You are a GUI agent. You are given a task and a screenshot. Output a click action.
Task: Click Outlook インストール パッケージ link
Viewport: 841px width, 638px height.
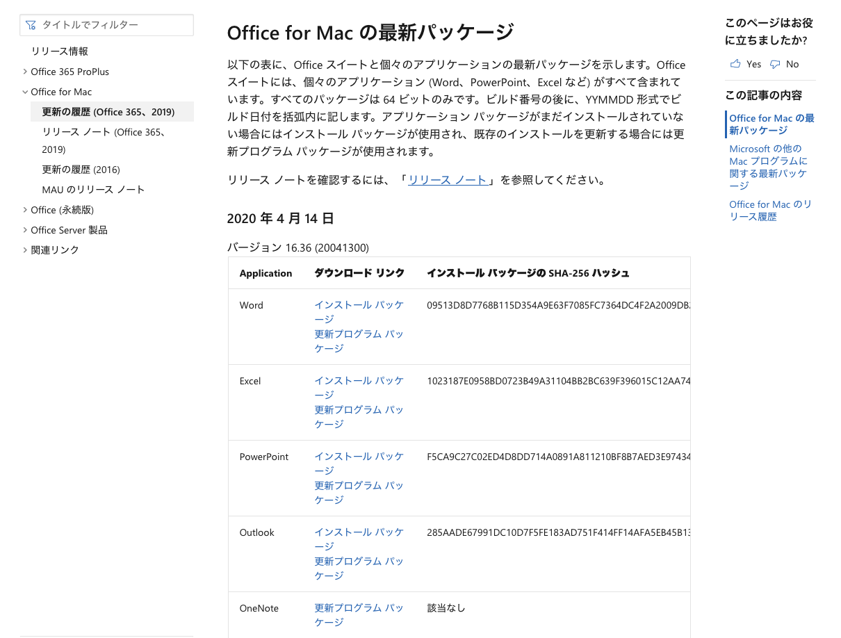tap(359, 539)
